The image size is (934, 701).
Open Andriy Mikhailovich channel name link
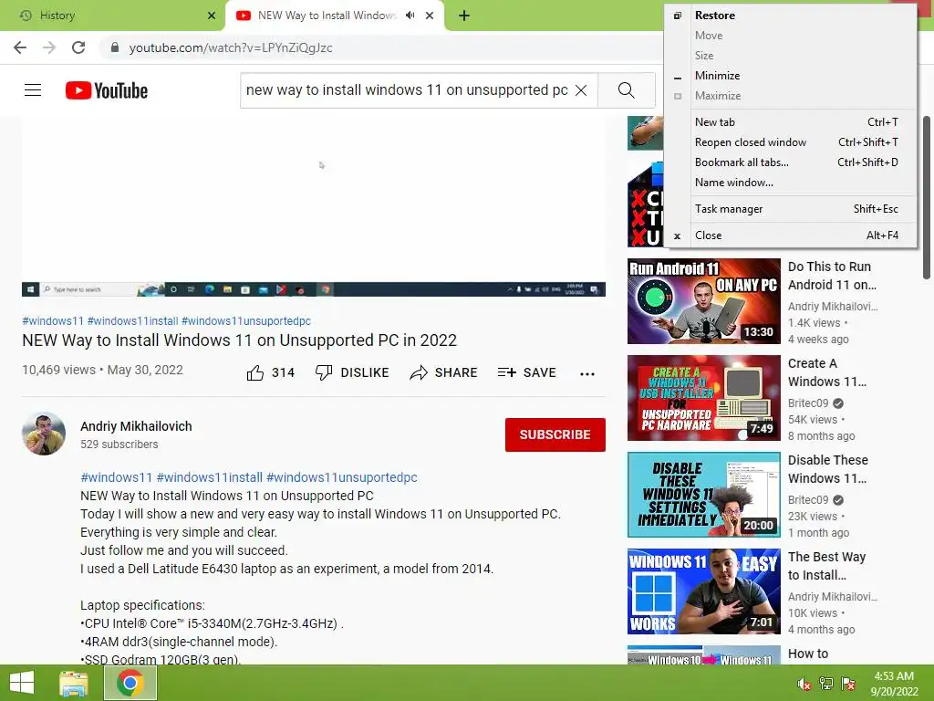tap(137, 426)
